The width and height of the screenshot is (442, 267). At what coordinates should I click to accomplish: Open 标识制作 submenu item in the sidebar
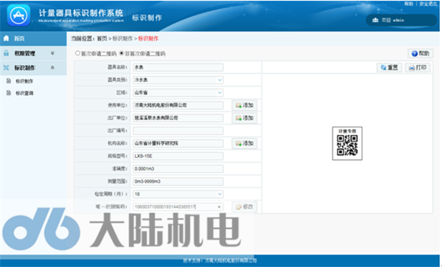tap(24, 81)
